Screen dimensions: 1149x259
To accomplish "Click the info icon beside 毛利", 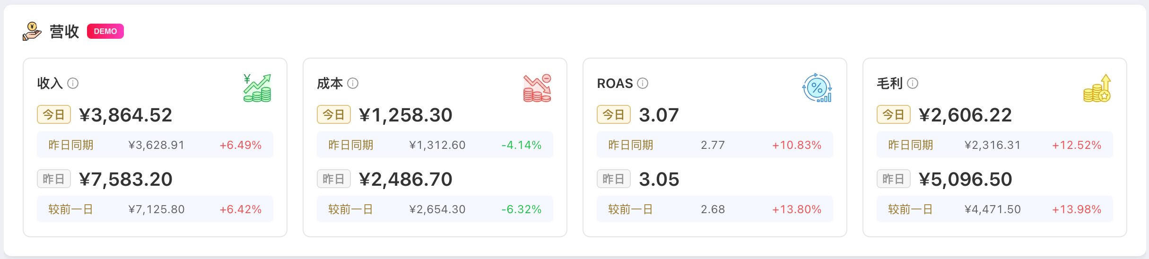I will tap(913, 83).
